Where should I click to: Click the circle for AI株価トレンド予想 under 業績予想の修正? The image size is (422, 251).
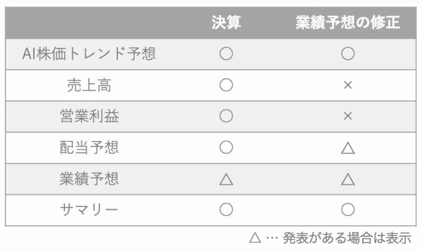(x=347, y=54)
